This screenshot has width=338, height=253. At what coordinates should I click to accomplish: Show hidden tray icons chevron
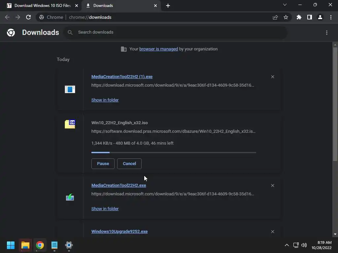287,245
